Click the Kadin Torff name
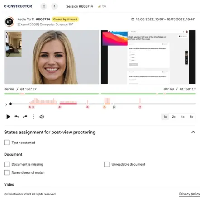Viewport: 200px width, 200px height. pyautogui.click(x=26, y=19)
